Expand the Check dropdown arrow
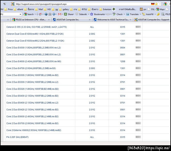 (x=124, y=14)
